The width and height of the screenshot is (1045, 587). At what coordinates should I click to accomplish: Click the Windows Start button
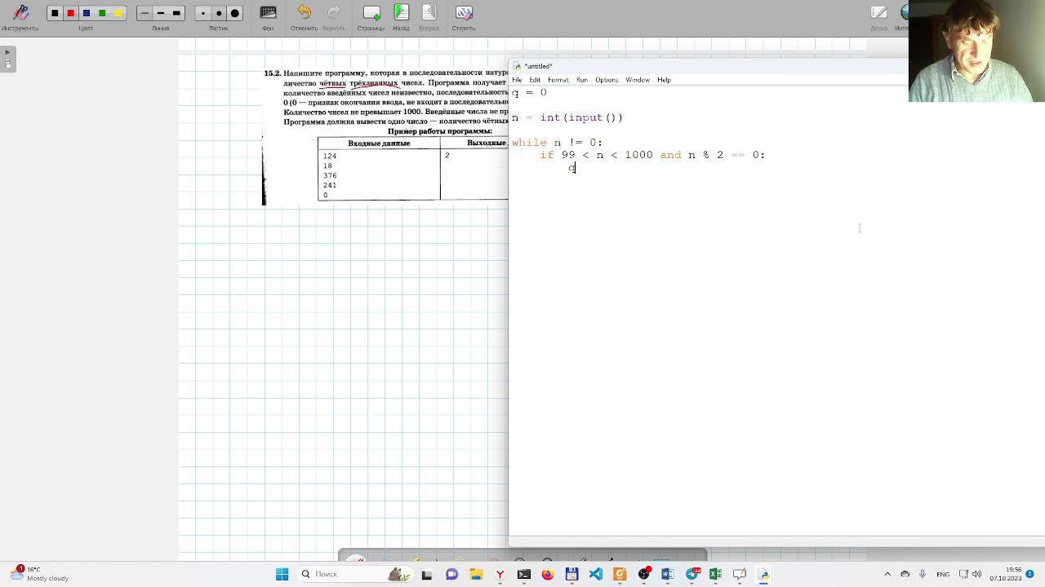(x=282, y=574)
